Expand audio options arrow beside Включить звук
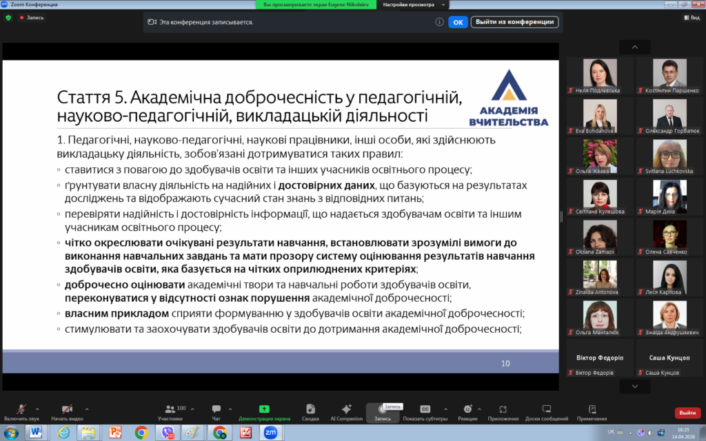Screen dimensions: 706x441 37,408
